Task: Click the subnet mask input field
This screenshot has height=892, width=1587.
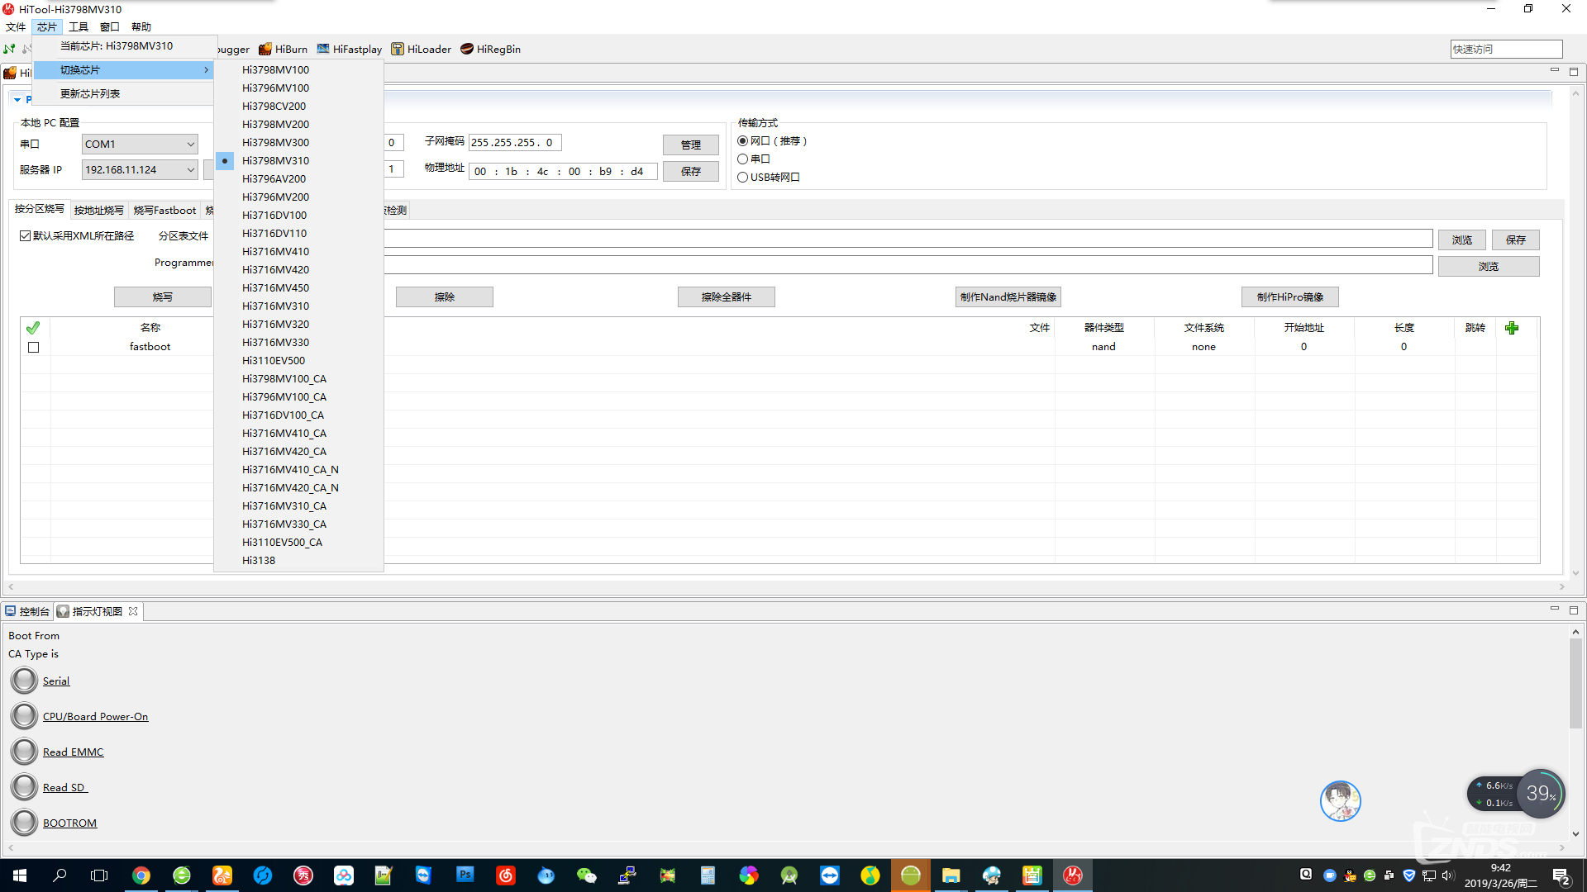Action: tap(515, 142)
